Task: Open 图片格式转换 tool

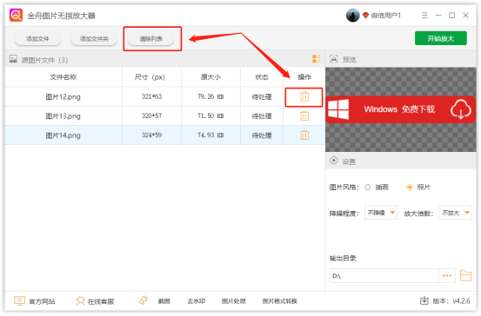Action: click(280, 301)
